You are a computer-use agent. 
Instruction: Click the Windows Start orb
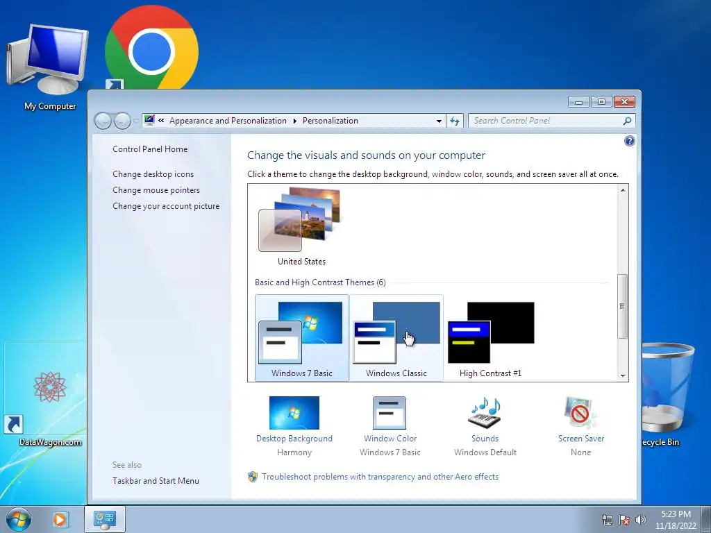click(19, 519)
